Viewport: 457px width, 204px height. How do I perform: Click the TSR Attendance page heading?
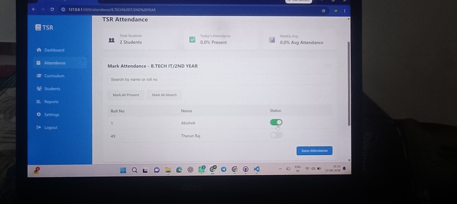click(125, 19)
